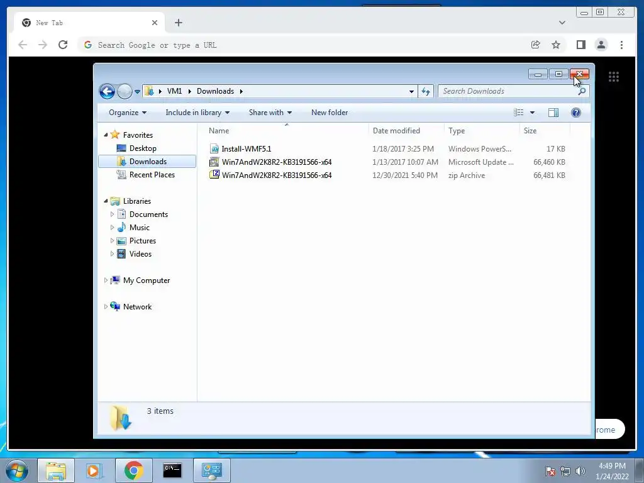Select Libraries in the navigation pane
The width and height of the screenshot is (644, 483).
136,201
